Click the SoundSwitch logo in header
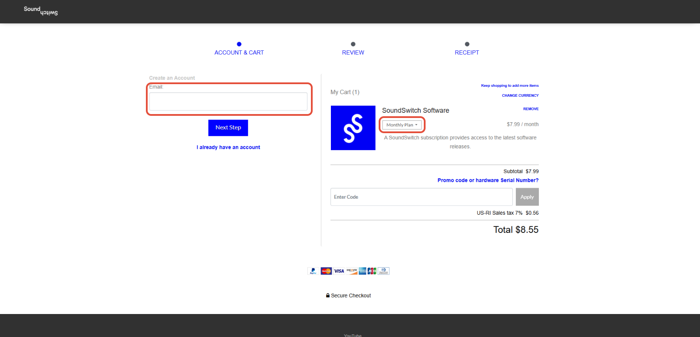Screen dimensions: 700x337 41,11
